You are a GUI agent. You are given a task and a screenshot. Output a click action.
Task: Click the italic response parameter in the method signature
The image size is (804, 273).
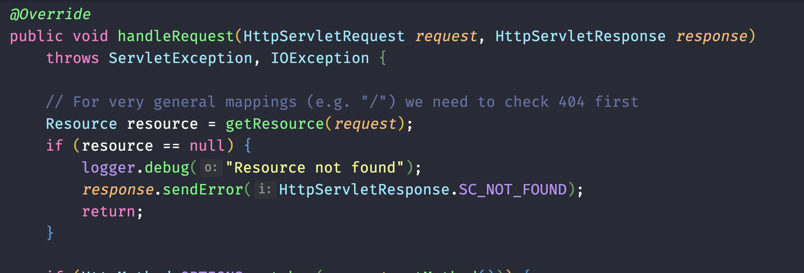[x=711, y=36]
